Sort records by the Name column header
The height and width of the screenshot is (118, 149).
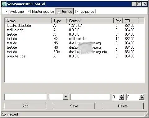point(28,21)
